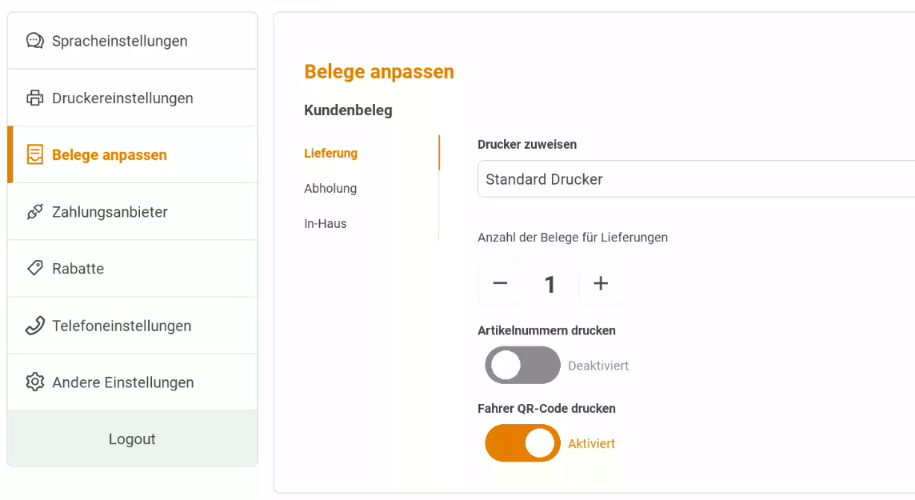Click the phone handset icon in the sidebar
Screen dimensions: 915x500
pos(35,326)
